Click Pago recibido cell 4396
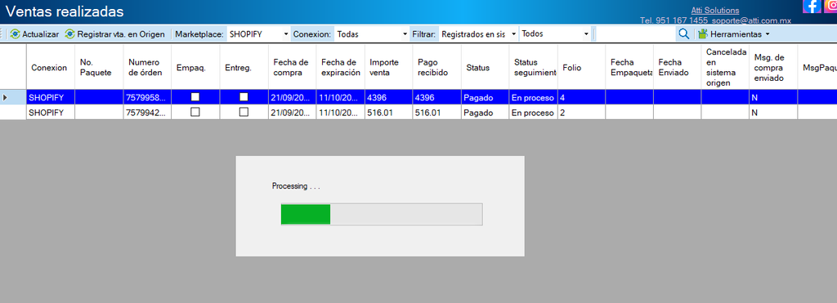This screenshot has height=303, width=837. 437,98
